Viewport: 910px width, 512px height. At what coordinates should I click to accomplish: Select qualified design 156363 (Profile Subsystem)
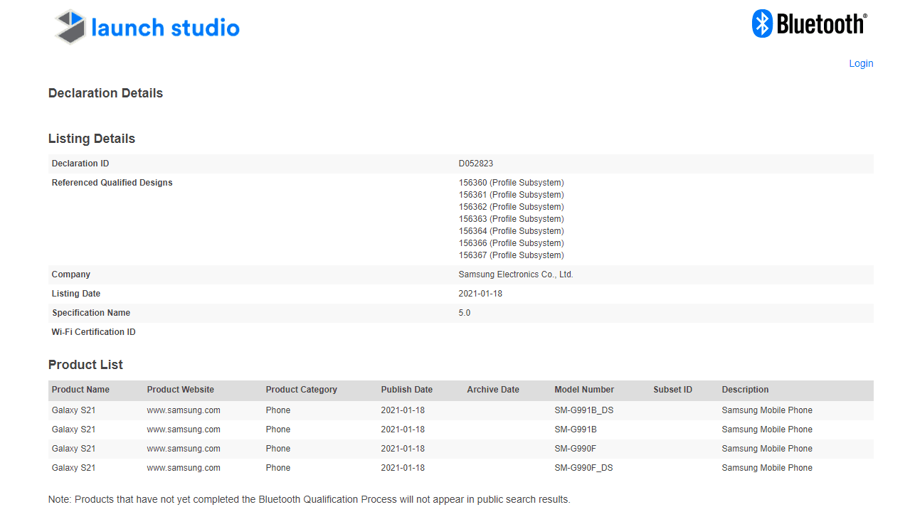(x=512, y=219)
